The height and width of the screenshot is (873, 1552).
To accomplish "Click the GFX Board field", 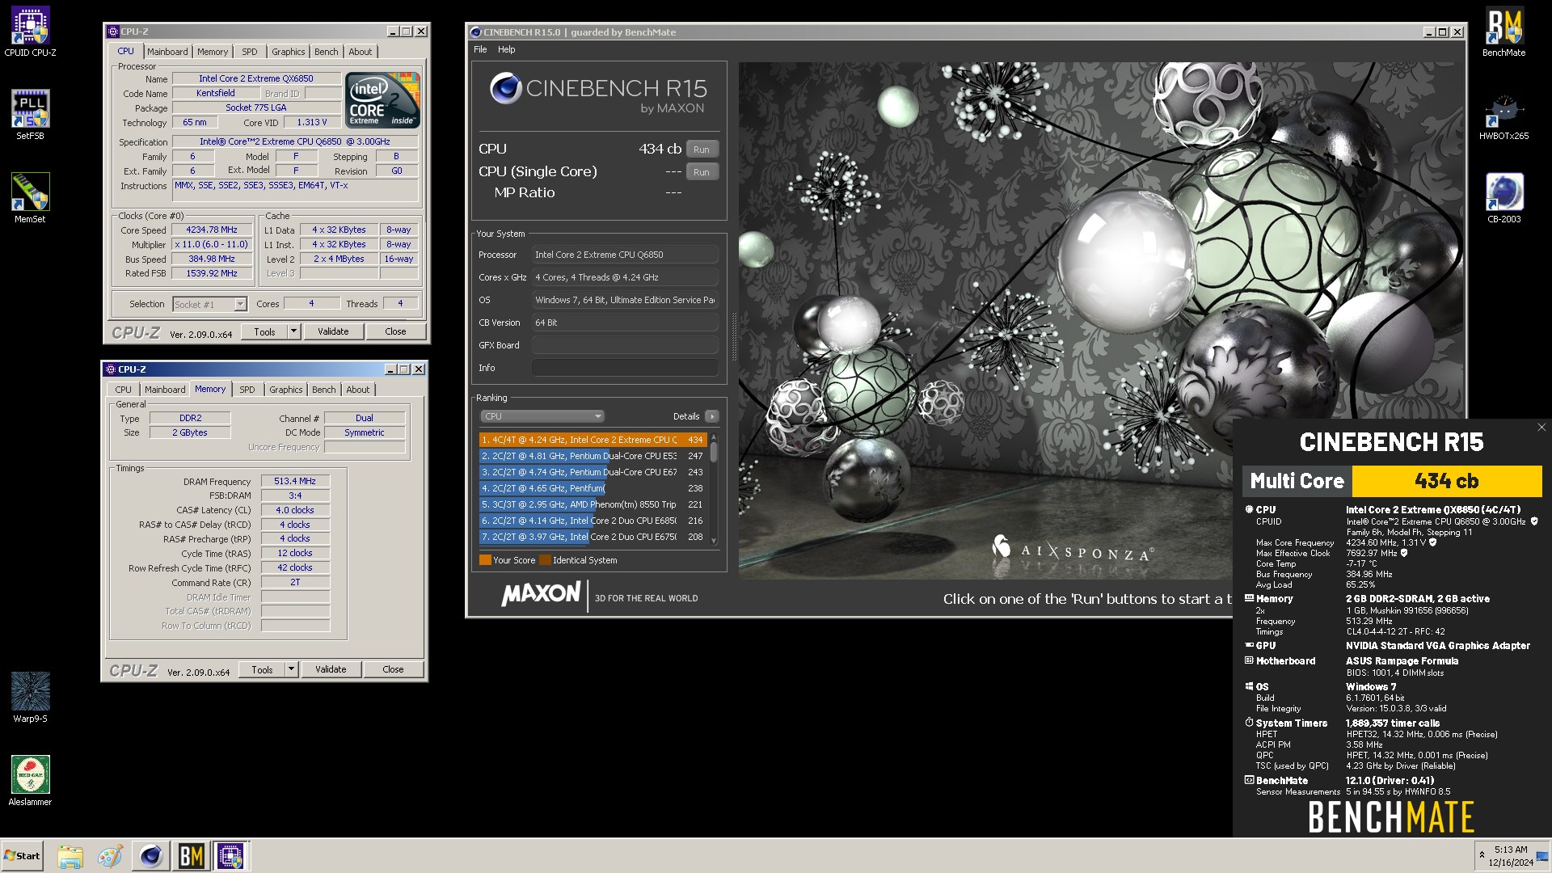I will [x=625, y=345].
